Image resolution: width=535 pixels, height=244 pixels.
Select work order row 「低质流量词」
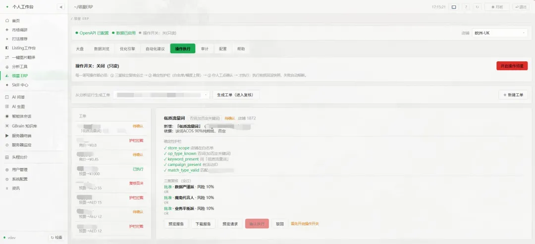pyautogui.click(x=111, y=128)
